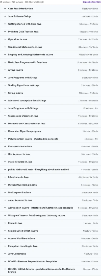This screenshot has width=101, height=276.
Task: Select Abstraction in Java Interface section
Action: (40, 208)
